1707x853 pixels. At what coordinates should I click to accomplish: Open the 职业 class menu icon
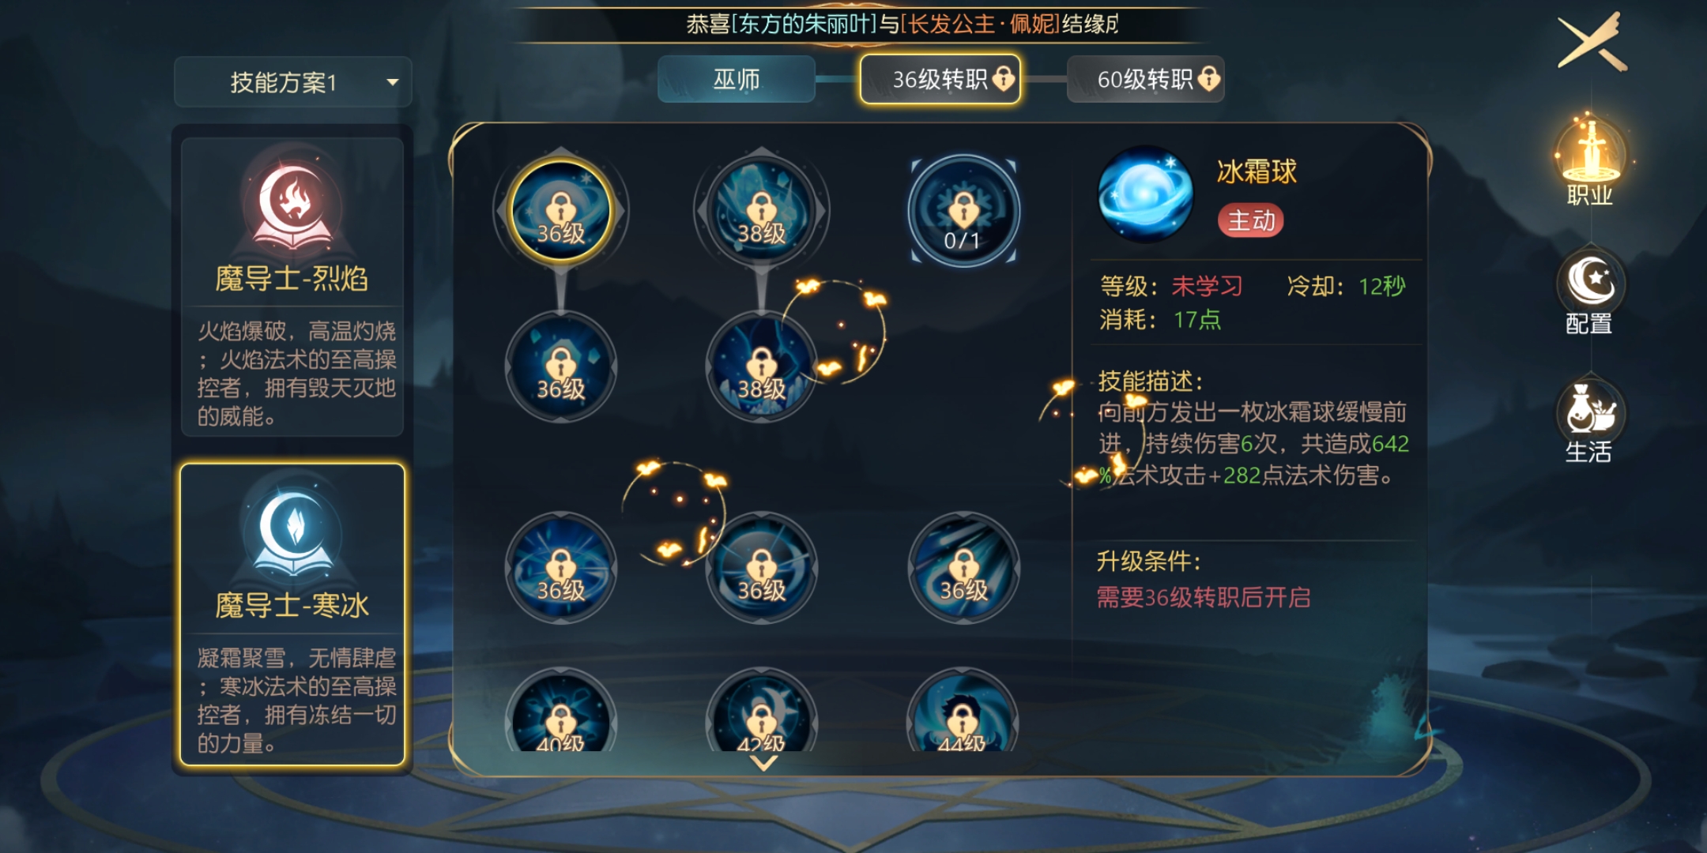point(1590,161)
